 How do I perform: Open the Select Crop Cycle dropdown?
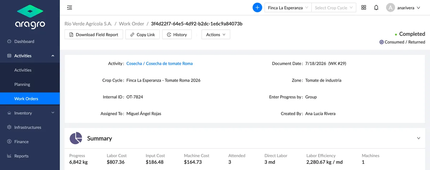(x=334, y=8)
